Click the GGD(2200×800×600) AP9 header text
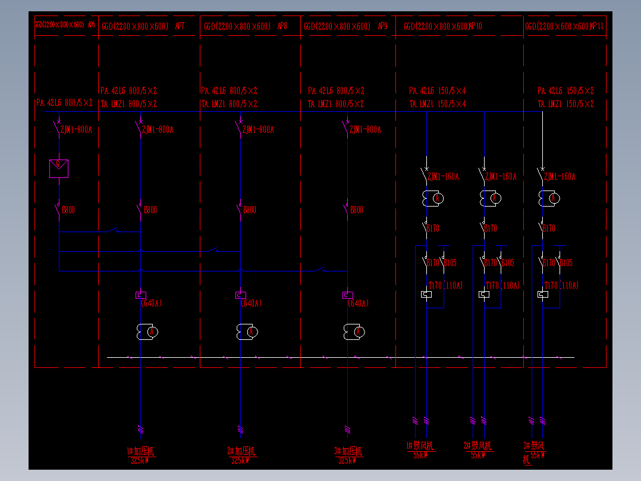The image size is (641, 481). [x=346, y=26]
